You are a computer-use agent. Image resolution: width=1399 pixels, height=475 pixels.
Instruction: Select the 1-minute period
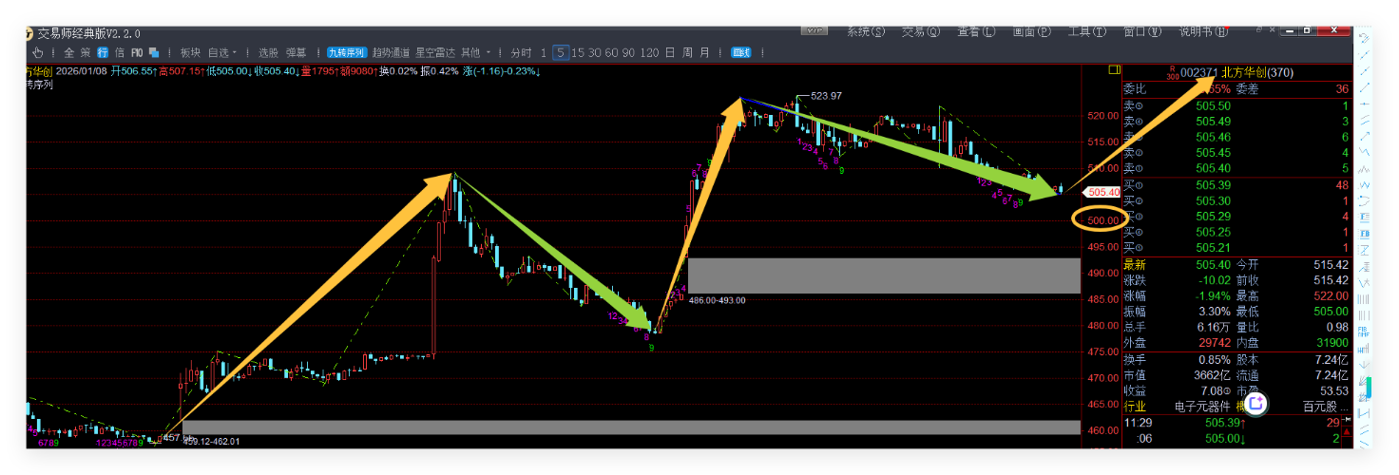pos(544,52)
